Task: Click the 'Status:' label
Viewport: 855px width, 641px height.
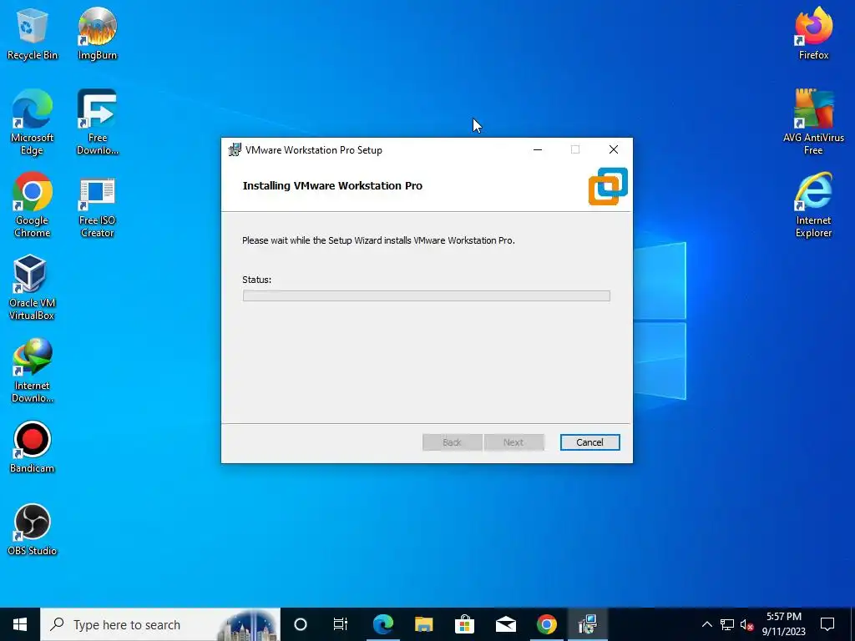Action: pos(257,280)
